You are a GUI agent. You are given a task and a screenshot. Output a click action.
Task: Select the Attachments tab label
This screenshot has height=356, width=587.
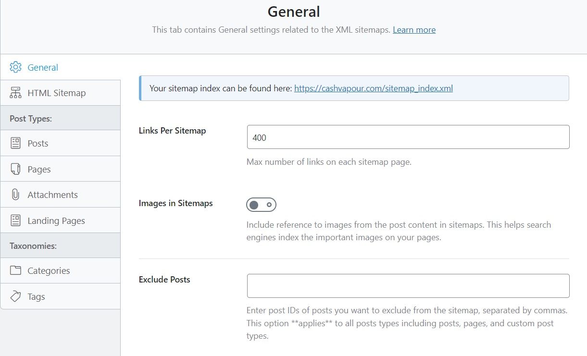52,195
